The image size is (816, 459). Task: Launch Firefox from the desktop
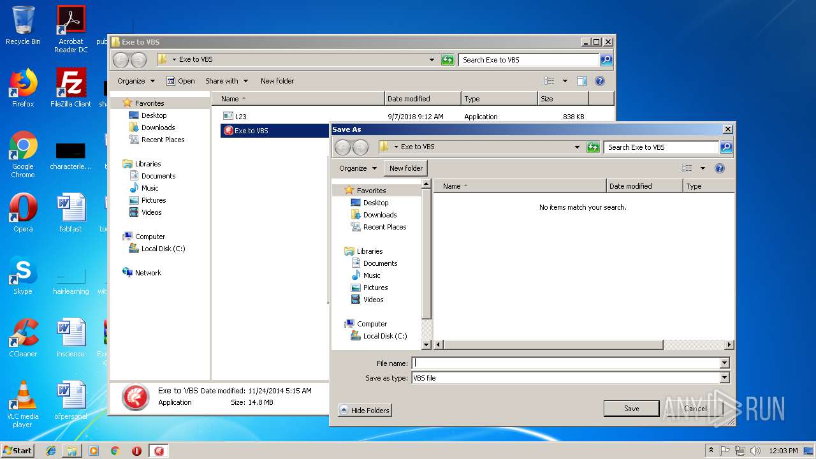[23, 88]
